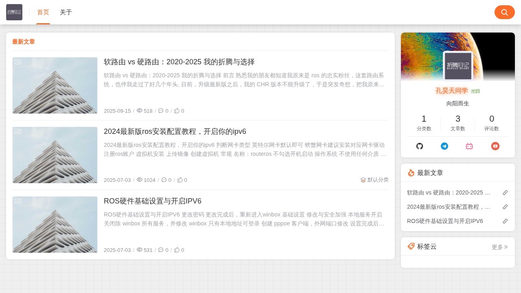Image resolution: width=521 pixels, height=293 pixels.
Task: Open article 软路由 vs 硬路由 title
Action: click(x=179, y=62)
